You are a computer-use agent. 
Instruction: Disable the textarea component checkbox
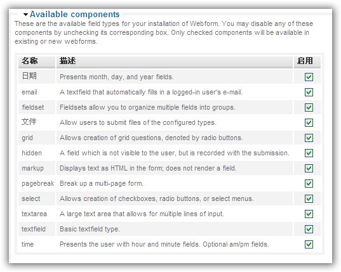coord(309,214)
